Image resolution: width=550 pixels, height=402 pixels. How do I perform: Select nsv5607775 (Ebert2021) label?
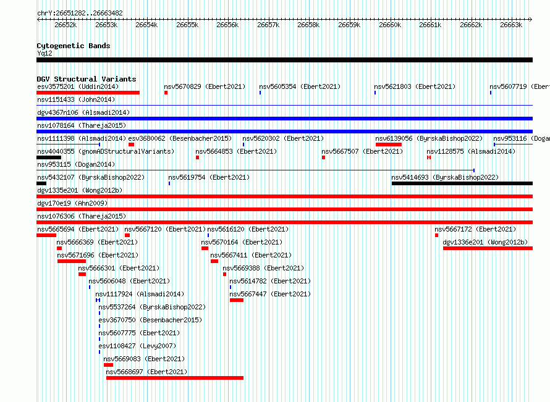point(139,333)
